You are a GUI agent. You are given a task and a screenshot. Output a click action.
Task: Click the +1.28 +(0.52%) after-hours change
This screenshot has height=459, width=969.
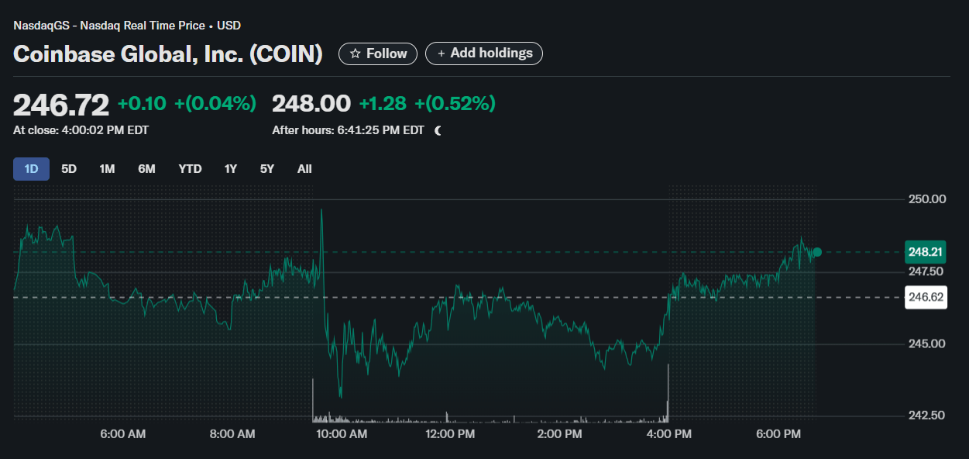tap(427, 103)
